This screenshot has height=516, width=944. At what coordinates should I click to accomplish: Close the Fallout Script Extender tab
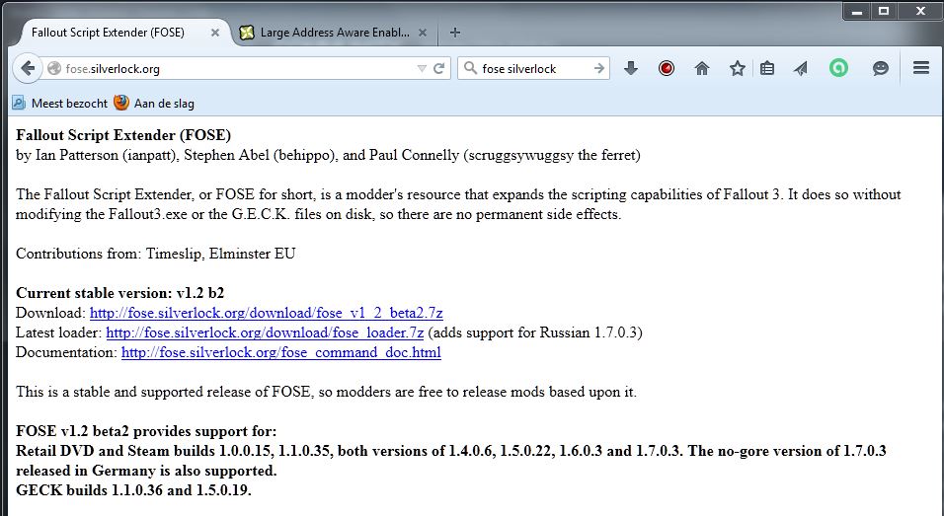(x=215, y=34)
